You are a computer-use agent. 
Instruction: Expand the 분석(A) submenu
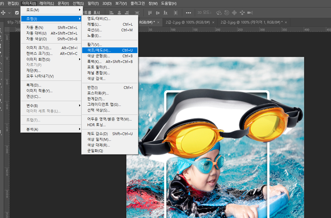point(51,129)
